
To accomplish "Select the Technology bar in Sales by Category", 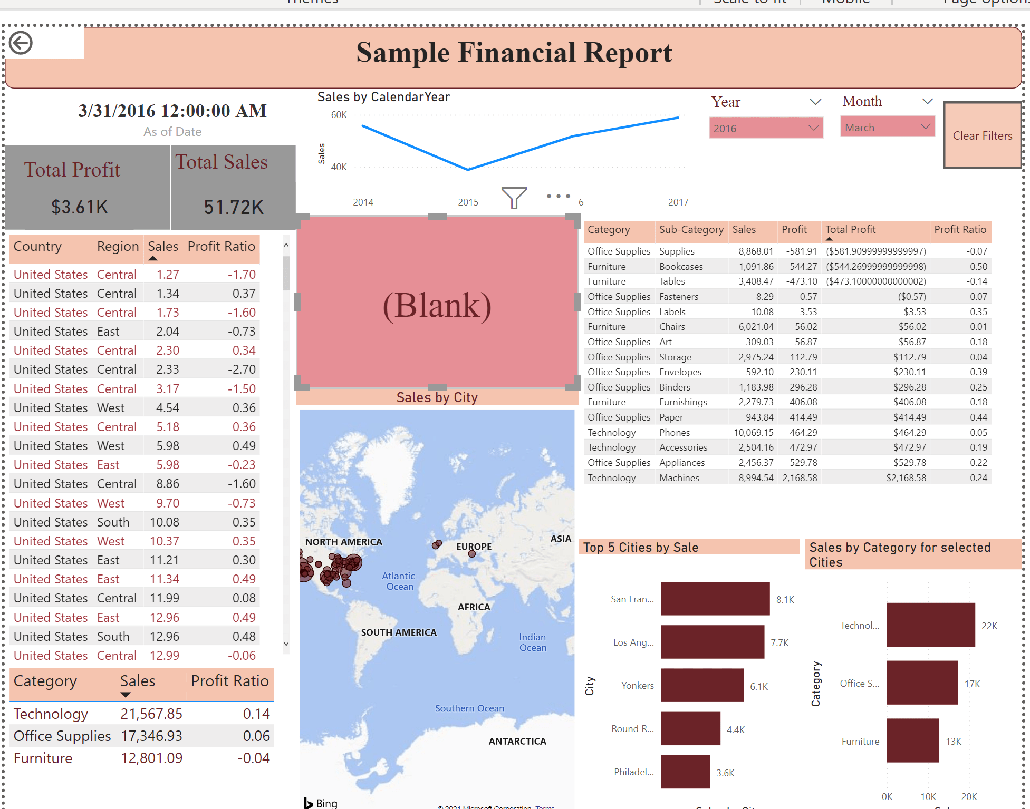I will coord(930,625).
